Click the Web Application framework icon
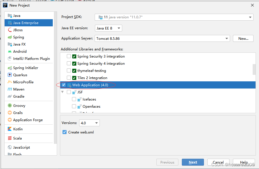This screenshot has height=169, width=259. 69,85
